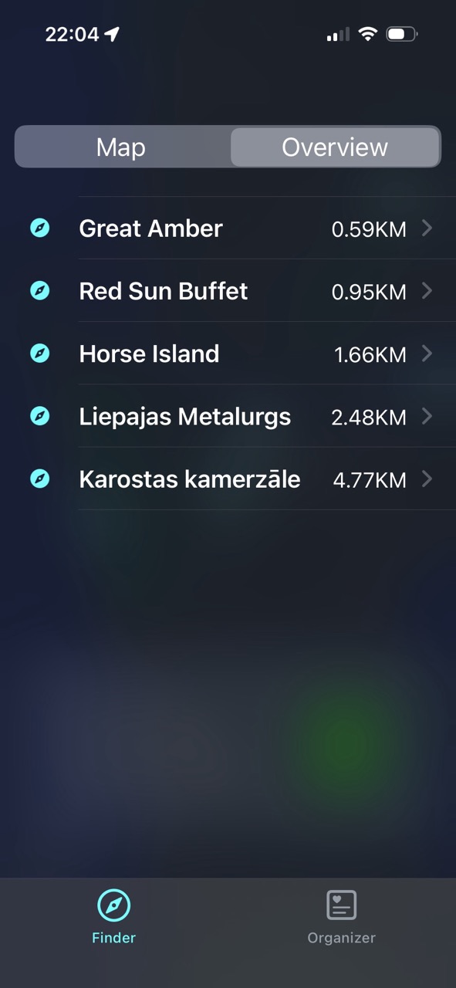This screenshot has width=456, height=988.
Task: Open the chevron next to Horse Island
Action: click(x=427, y=354)
